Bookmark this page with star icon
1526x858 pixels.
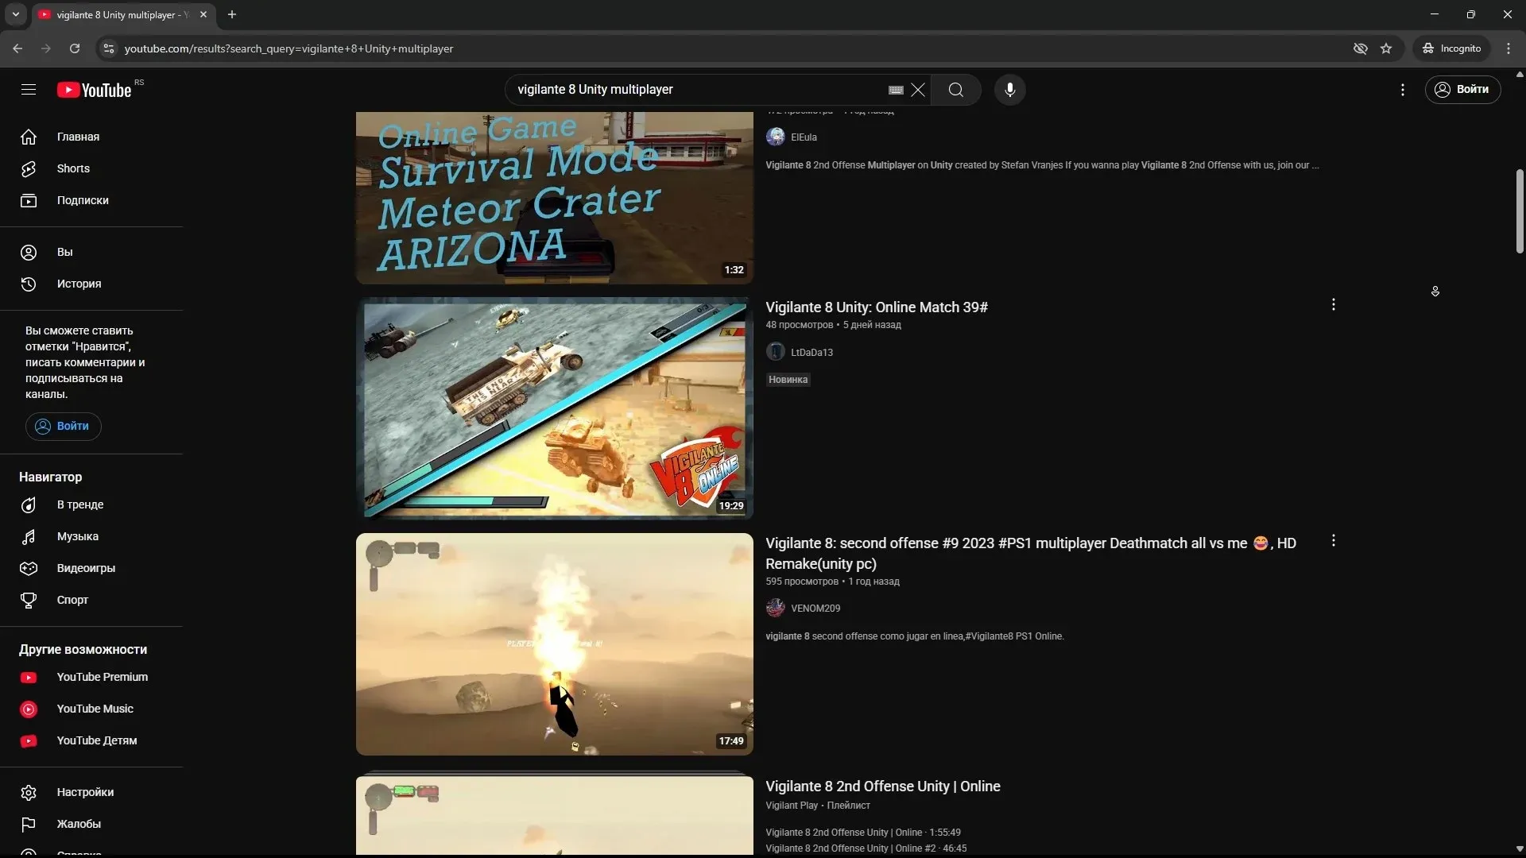1386,48
